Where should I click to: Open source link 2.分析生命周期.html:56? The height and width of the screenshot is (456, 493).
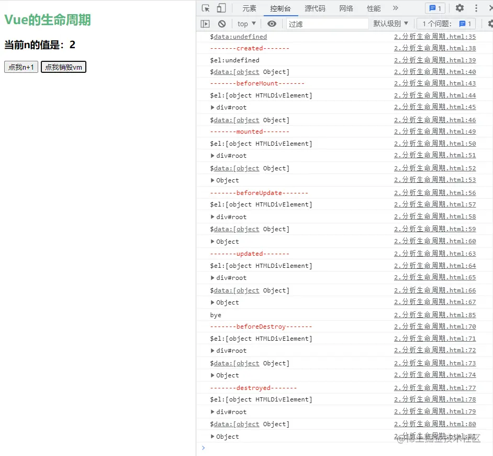tap(435, 193)
